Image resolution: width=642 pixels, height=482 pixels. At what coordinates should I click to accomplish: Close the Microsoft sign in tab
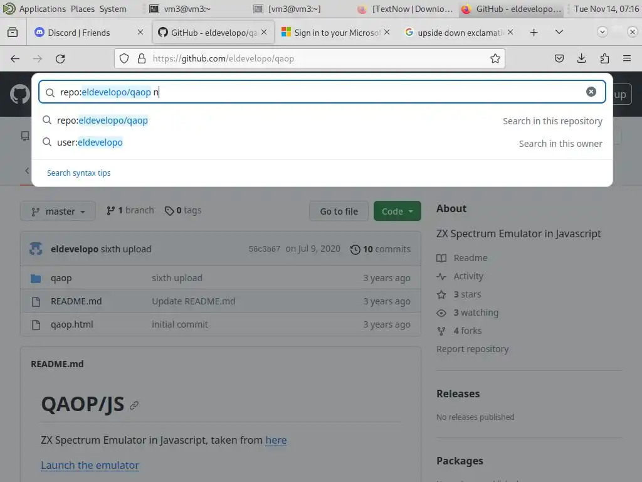tap(387, 32)
